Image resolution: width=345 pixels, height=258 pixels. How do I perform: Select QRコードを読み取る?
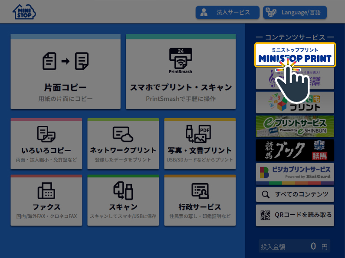coord(295,215)
